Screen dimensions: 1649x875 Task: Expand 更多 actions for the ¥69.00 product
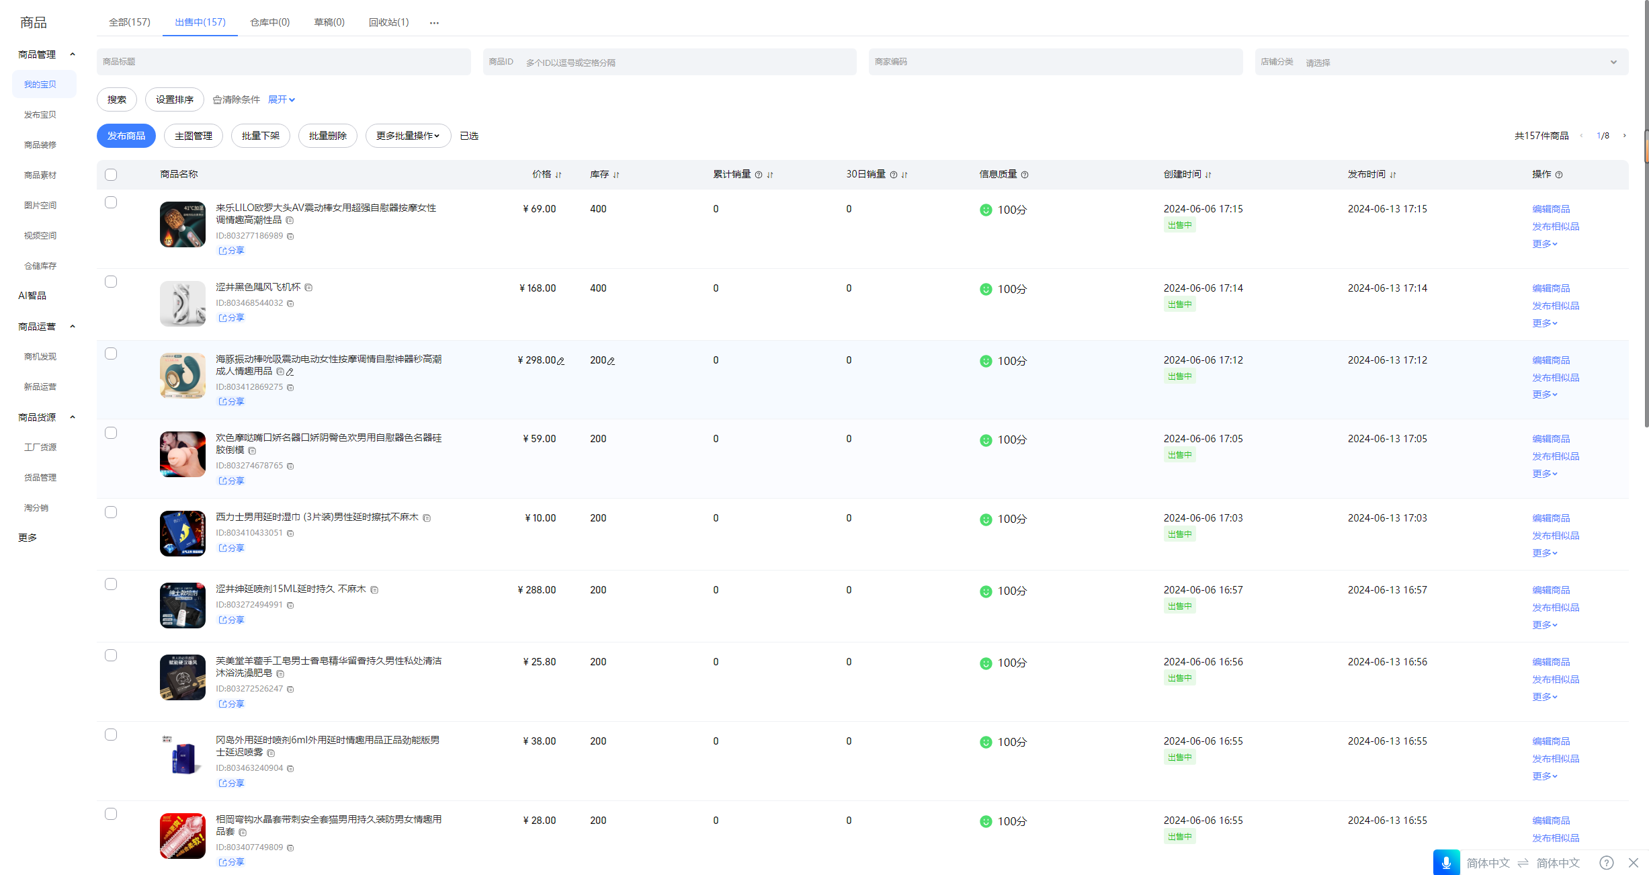coord(1544,244)
